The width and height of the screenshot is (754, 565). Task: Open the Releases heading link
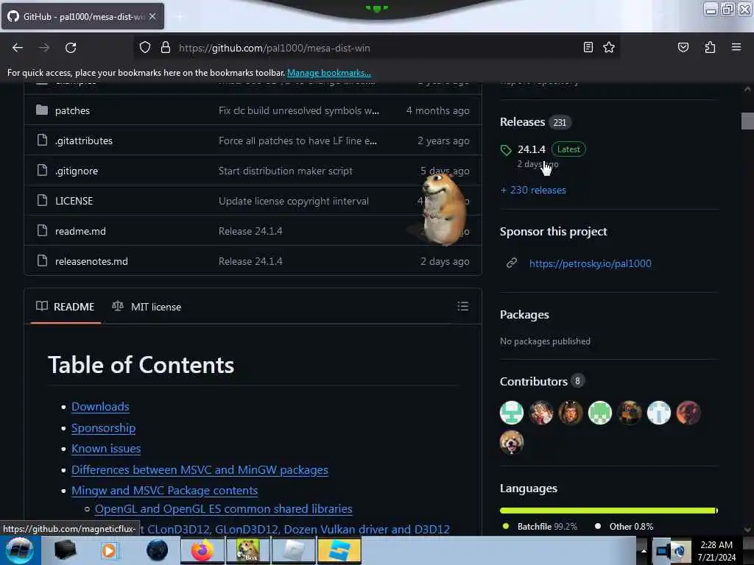[x=522, y=122]
